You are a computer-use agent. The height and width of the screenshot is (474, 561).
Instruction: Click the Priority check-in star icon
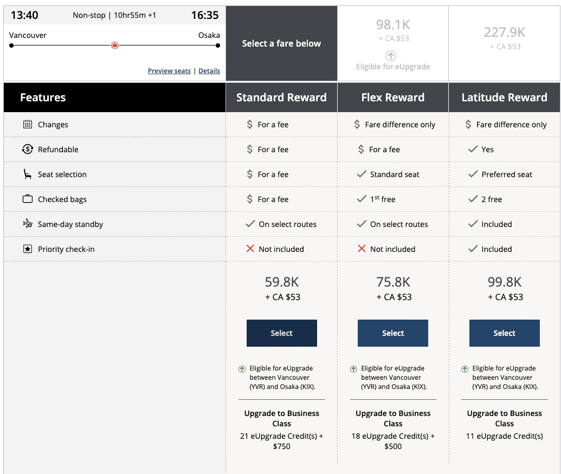[x=28, y=249]
